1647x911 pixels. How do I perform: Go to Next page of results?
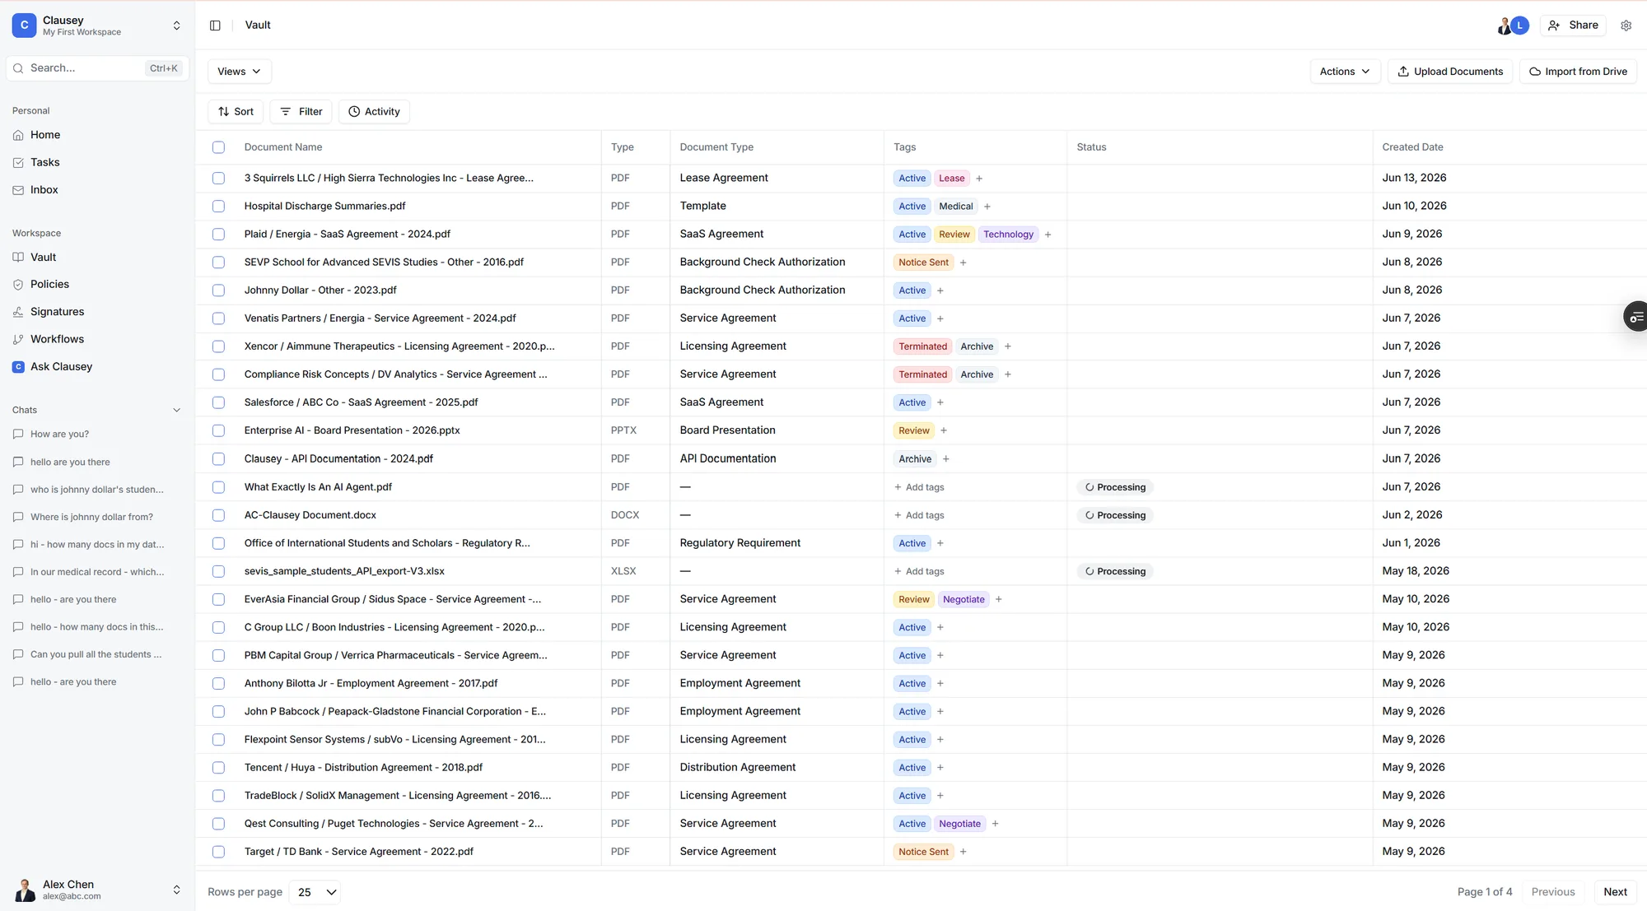tap(1615, 892)
